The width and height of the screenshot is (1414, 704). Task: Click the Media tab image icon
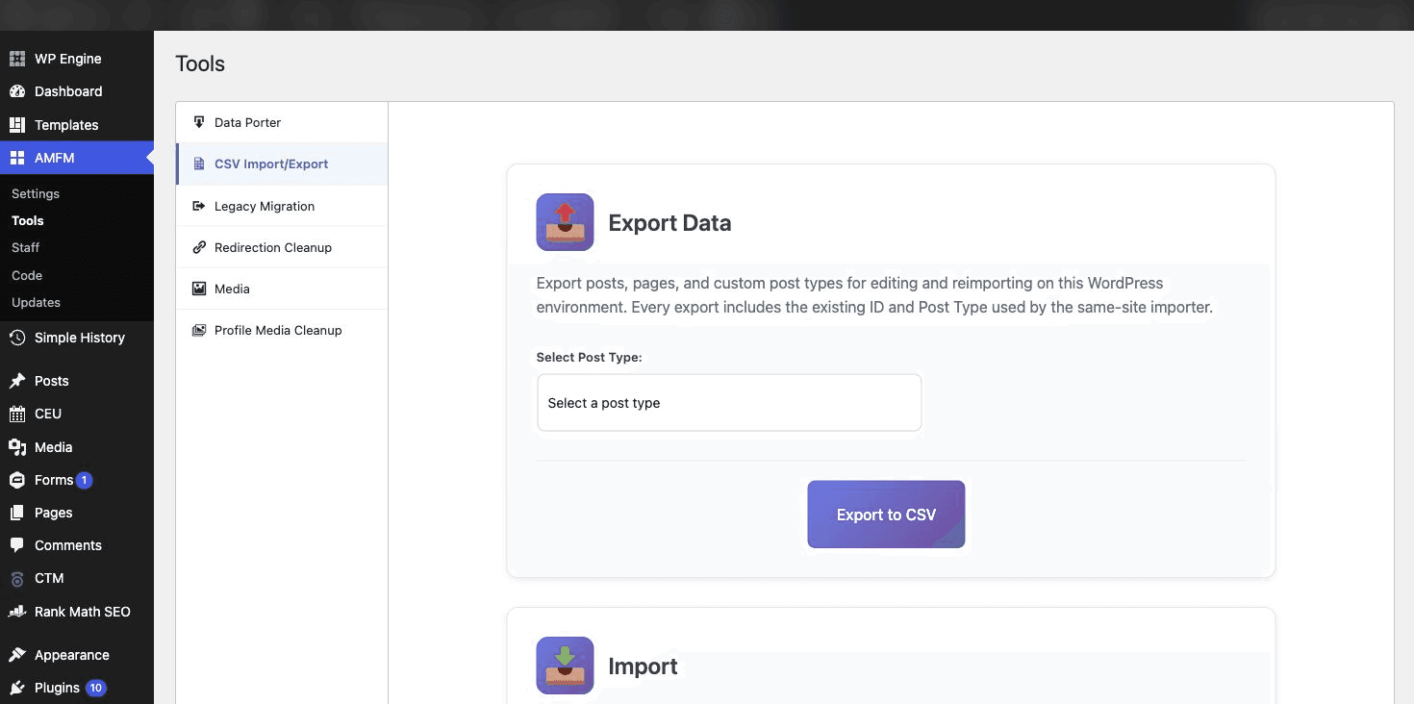pyautogui.click(x=199, y=289)
